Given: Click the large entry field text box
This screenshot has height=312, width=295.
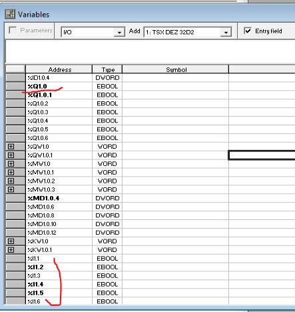Looking at the screenshot, I should 150,51.
